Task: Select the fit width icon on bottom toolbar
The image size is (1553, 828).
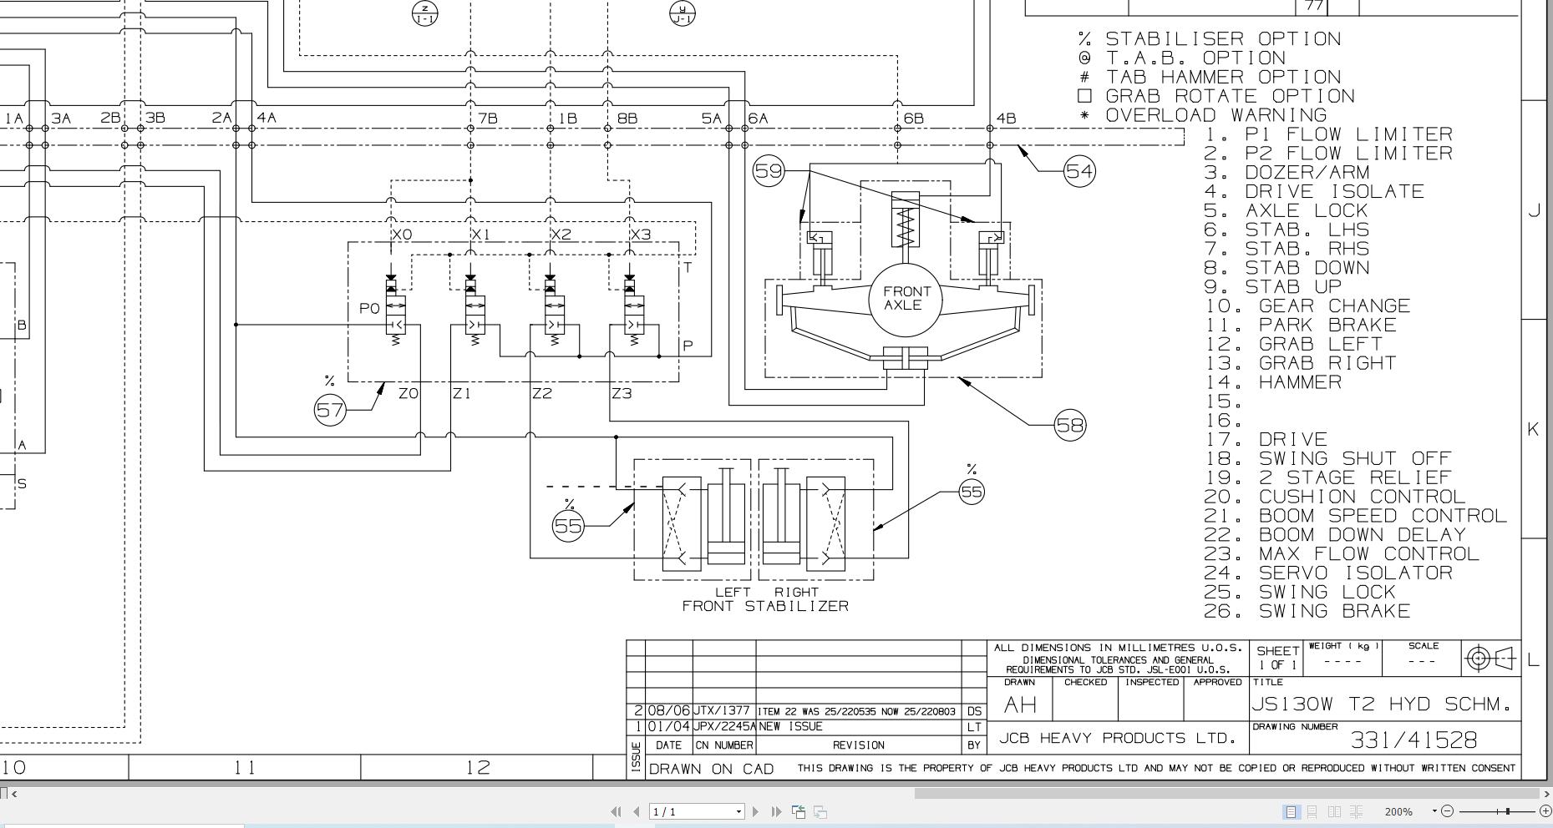Action: point(820,811)
